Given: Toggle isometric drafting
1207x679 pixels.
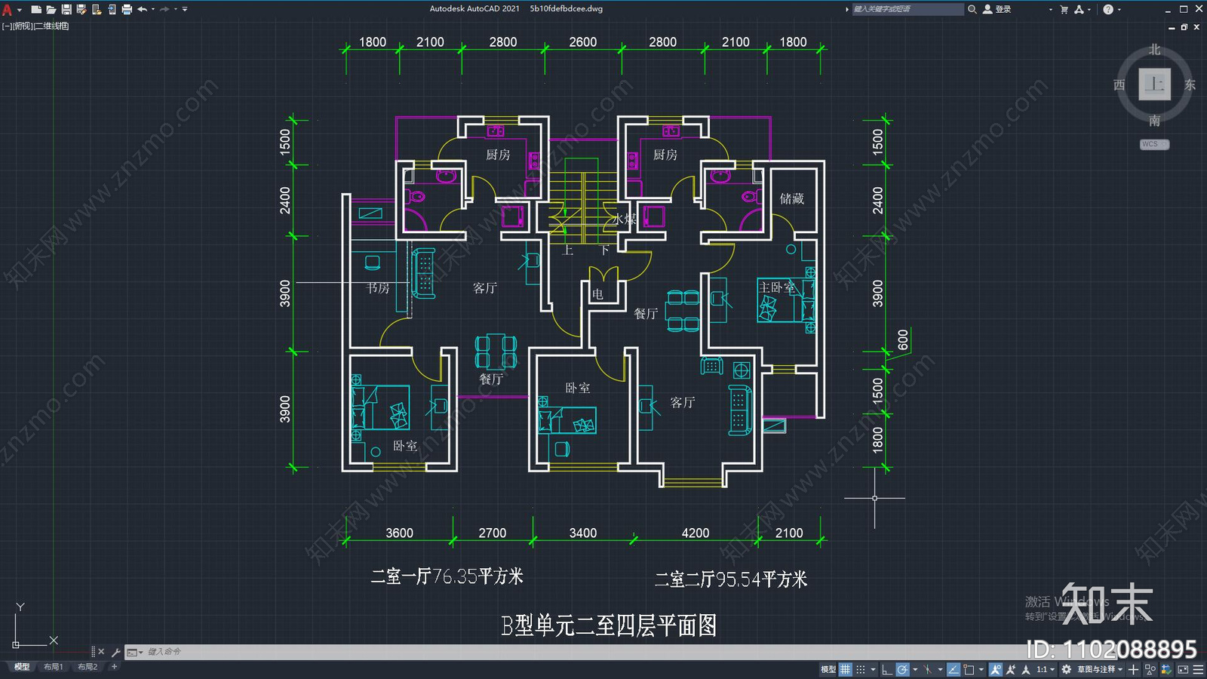Looking at the screenshot, I should (927, 669).
